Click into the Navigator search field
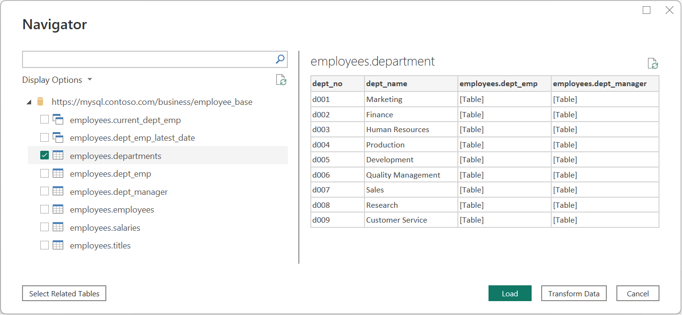 148,59
